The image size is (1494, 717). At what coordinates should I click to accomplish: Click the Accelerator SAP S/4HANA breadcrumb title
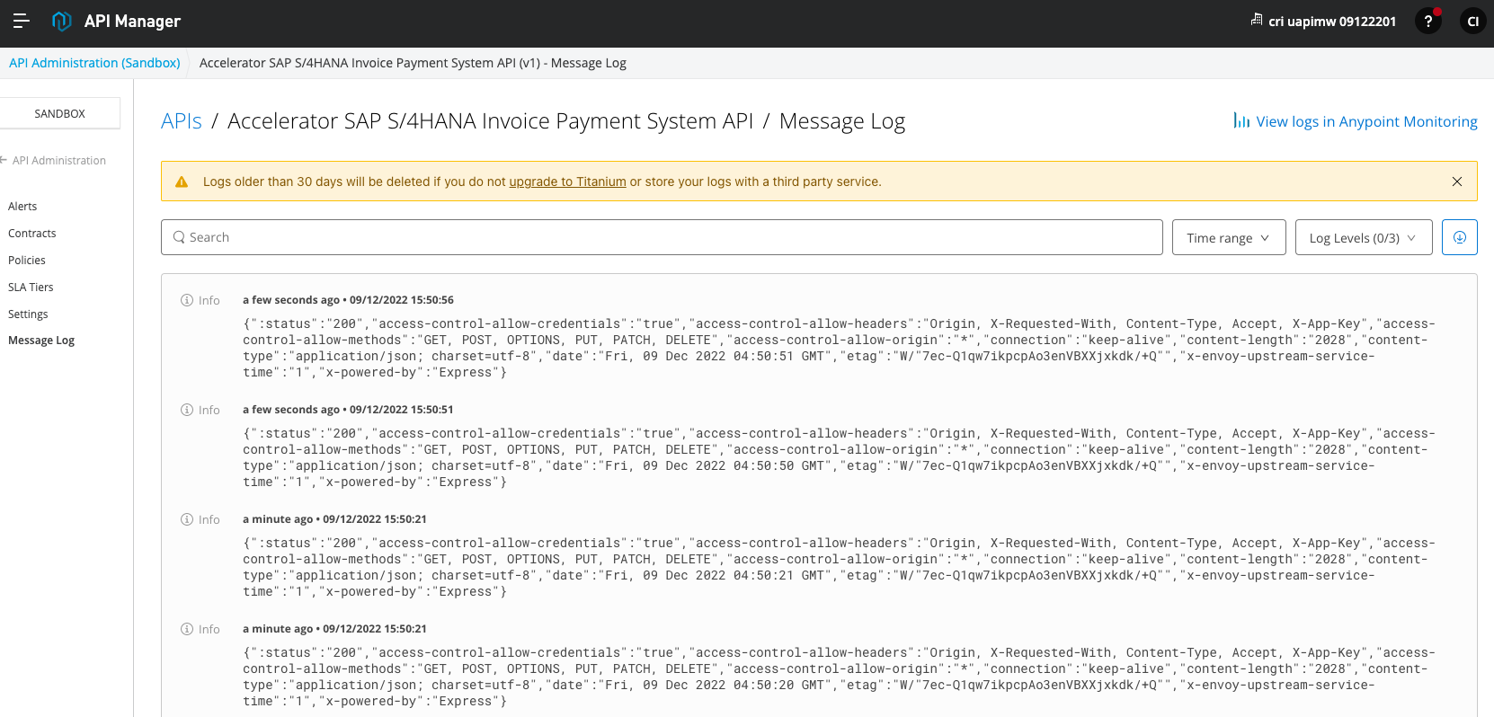coord(491,121)
